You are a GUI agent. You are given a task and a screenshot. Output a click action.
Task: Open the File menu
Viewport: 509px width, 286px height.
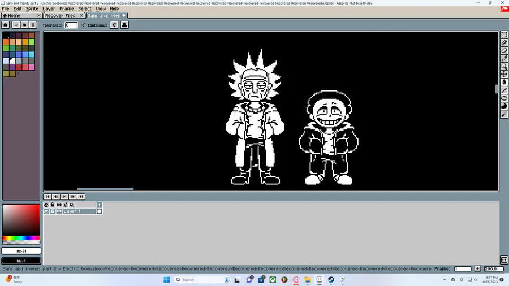click(x=6, y=8)
